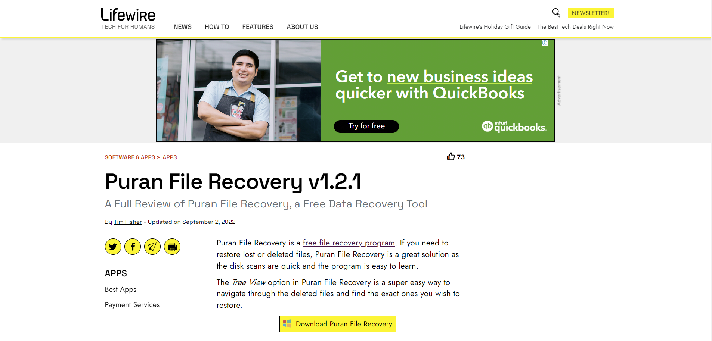Viewport: 712px width, 341px height.
Task: Click QuickBooks logo in ad
Action: 514,126
